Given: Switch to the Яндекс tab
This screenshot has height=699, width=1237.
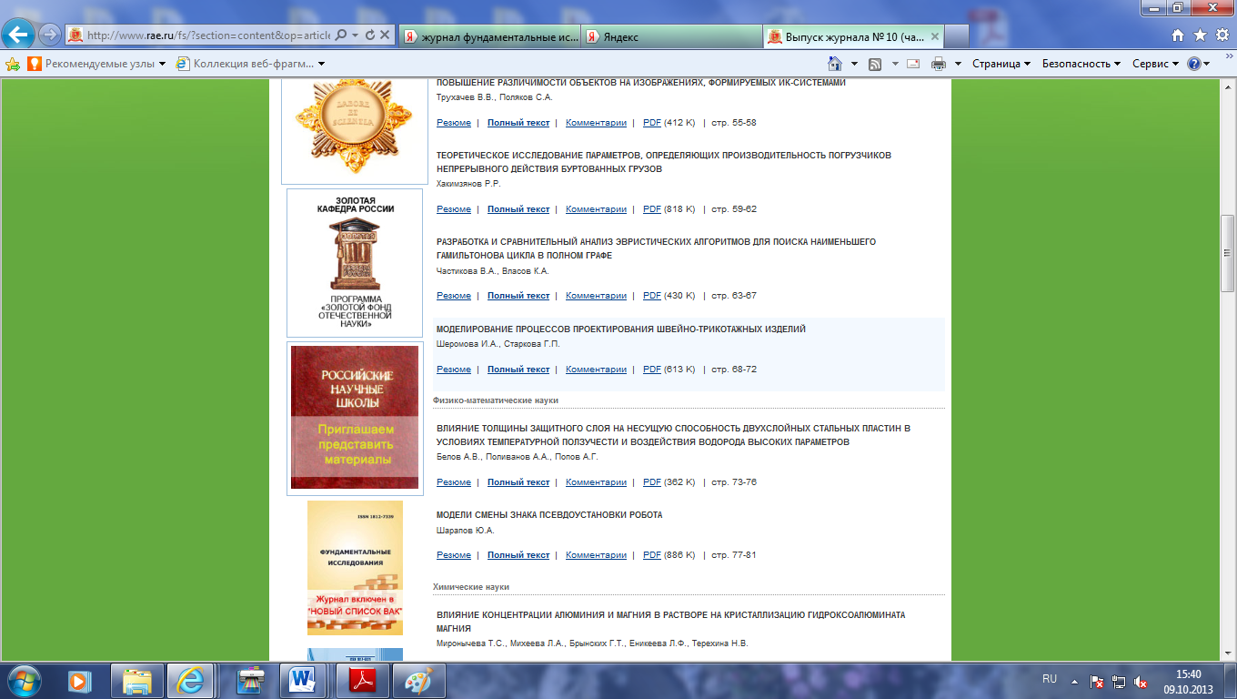Looking at the screenshot, I should click(x=671, y=35).
